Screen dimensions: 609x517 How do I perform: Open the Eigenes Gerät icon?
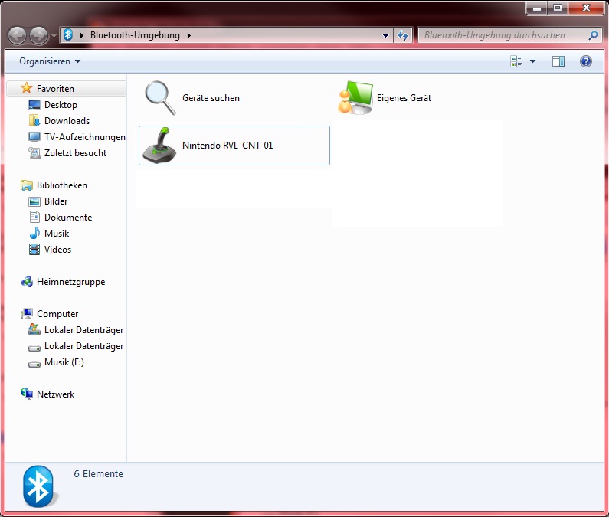tap(355, 98)
